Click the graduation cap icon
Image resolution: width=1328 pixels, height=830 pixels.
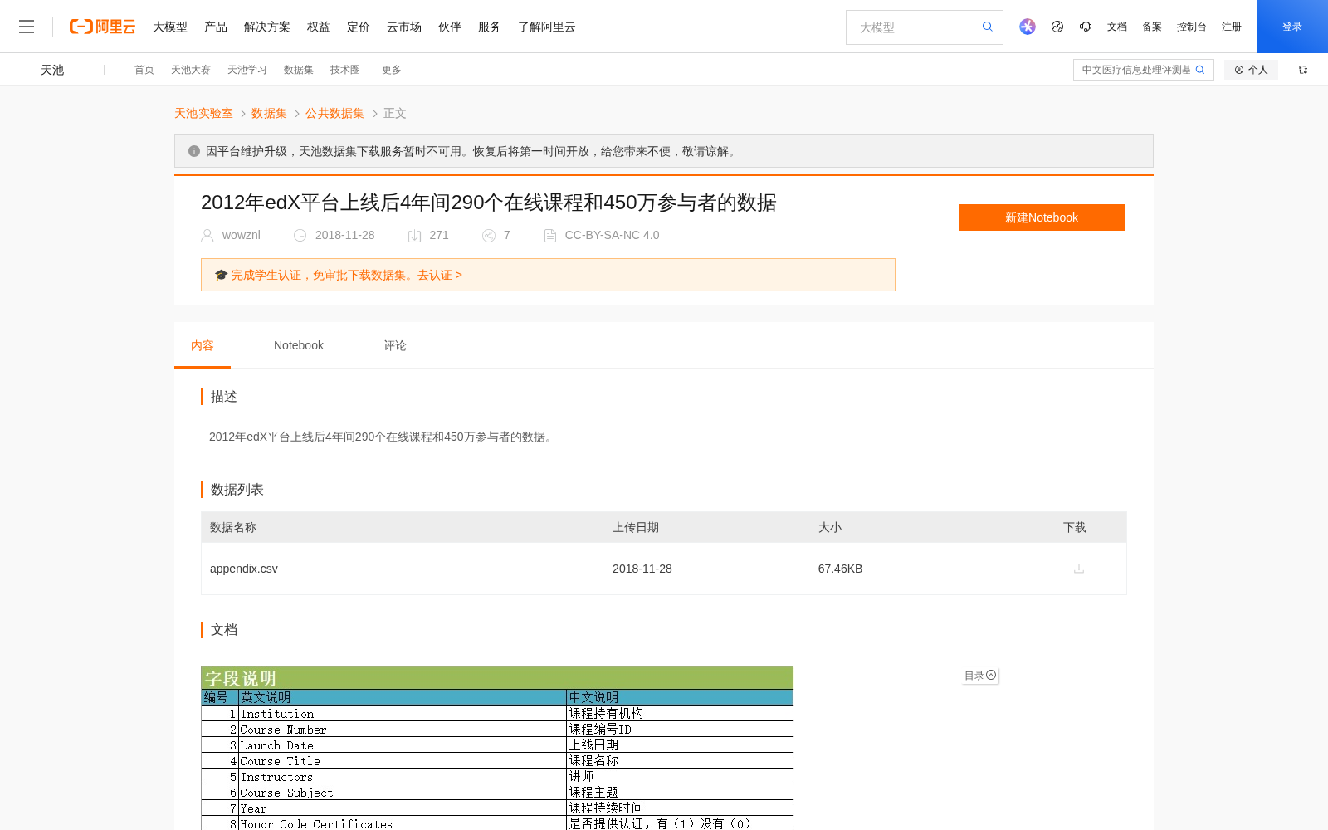[x=221, y=275]
